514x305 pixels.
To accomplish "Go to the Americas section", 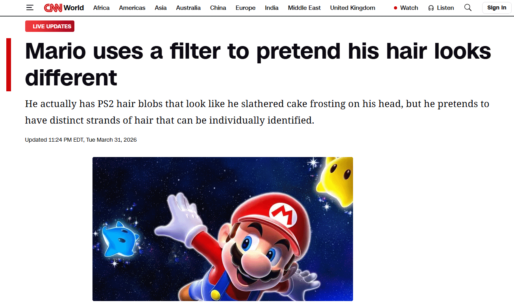I will 132,8.
